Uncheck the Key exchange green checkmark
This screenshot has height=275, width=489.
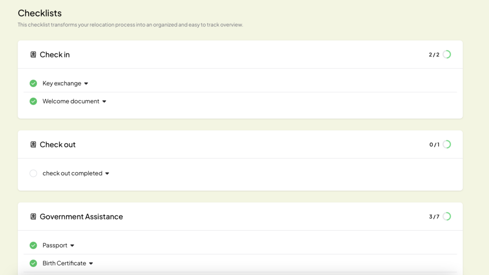point(33,83)
